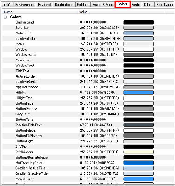
Task: Click the MenuHilight color swatch
Action: (x=139, y=179)
